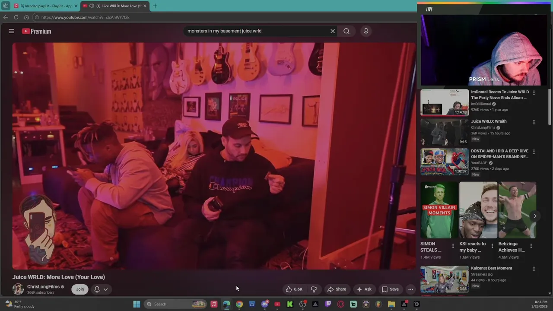The height and width of the screenshot is (311, 553).
Task: Open options for Behzinga Achieves short
Action: (531, 246)
